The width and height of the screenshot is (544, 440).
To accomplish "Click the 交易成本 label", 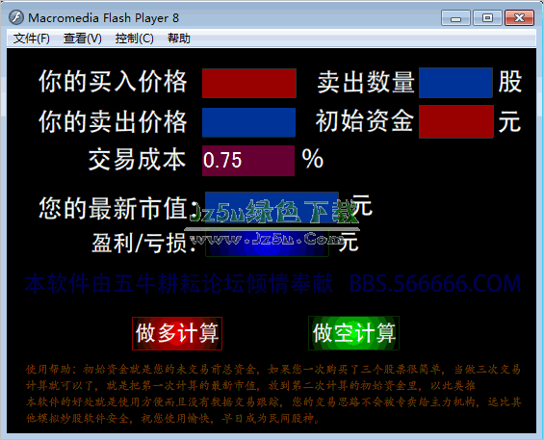I will coord(137,160).
